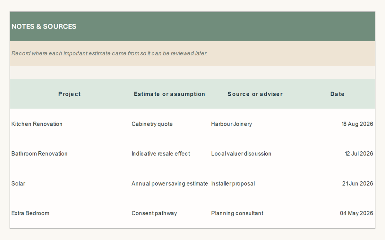Click the Bathroom Renovation cell

pos(39,154)
